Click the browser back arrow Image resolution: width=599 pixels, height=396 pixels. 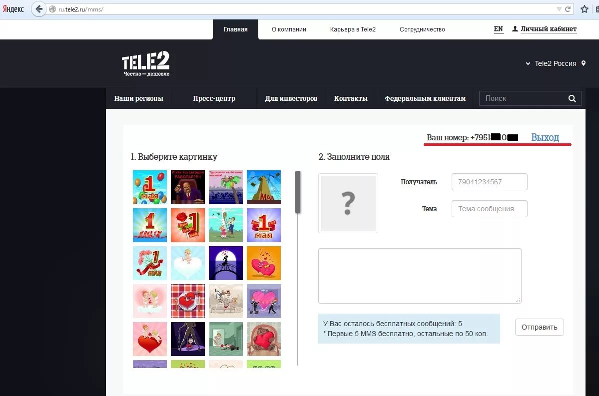(38, 9)
